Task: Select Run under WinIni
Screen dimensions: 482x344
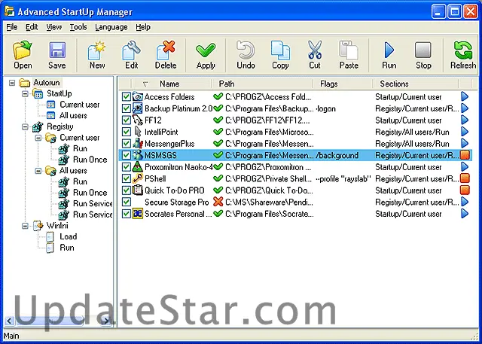Action: click(x=67, y=248)
